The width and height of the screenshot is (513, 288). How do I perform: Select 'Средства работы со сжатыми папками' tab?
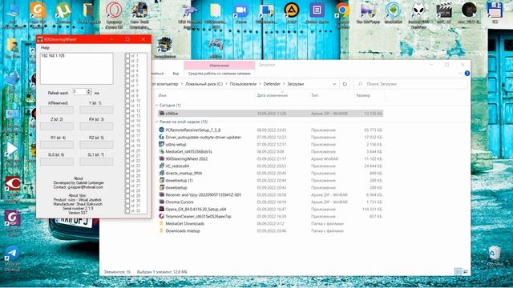(219, 74)
